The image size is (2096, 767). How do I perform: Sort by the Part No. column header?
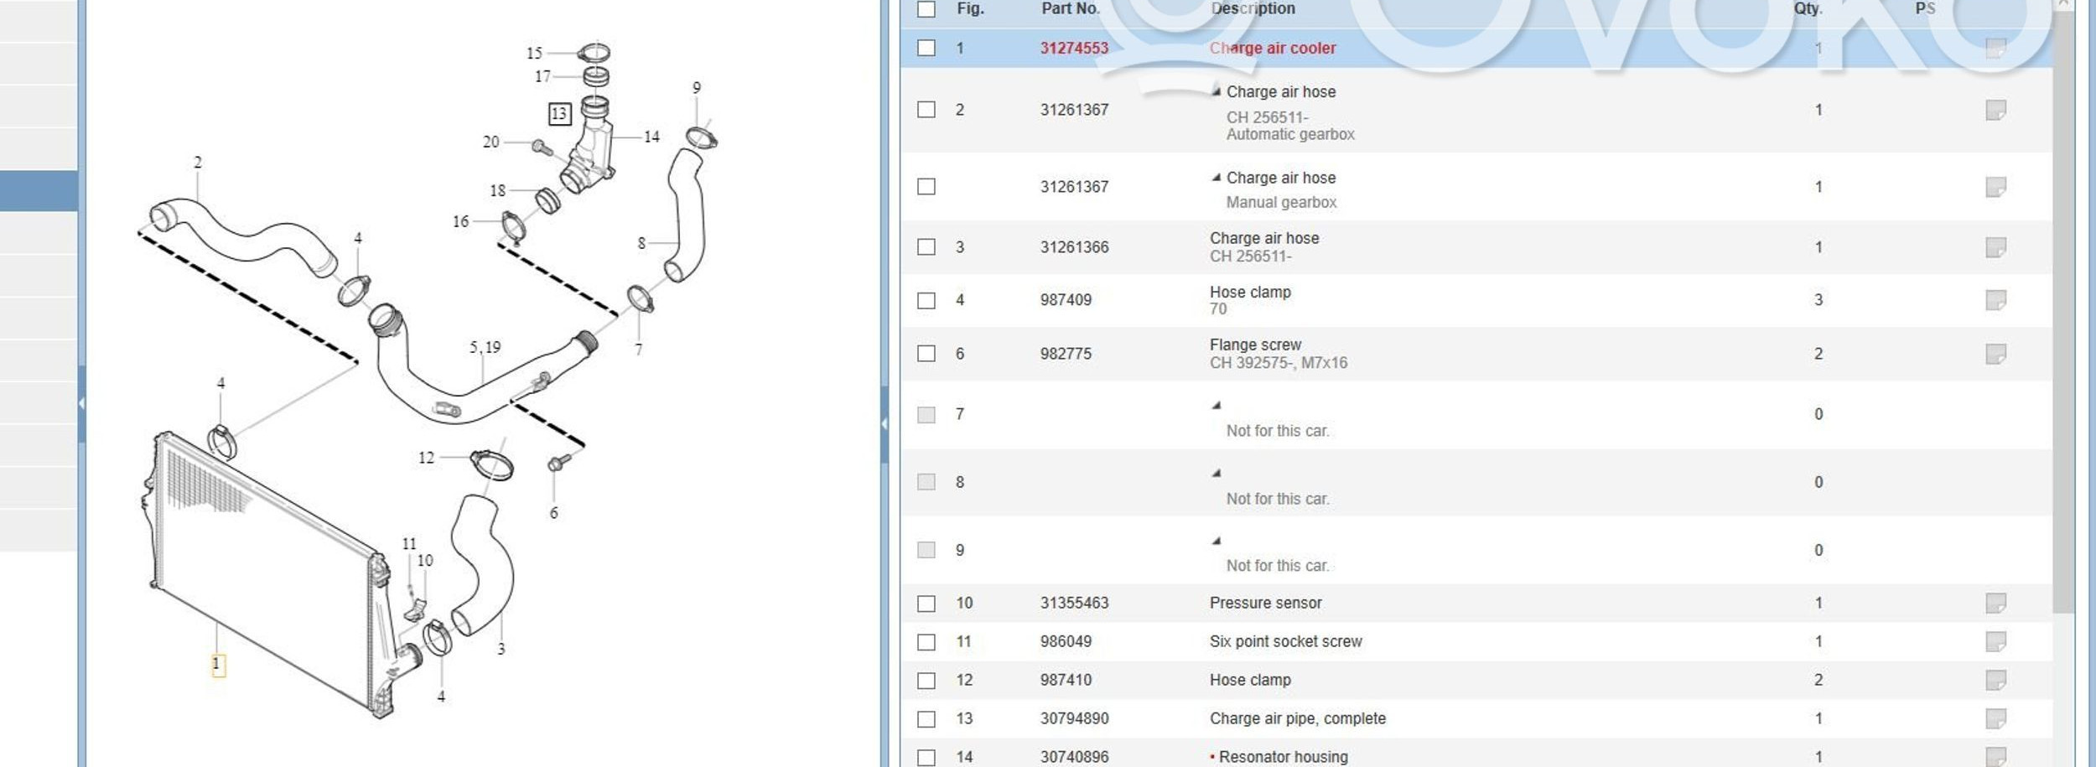pyautogui.click(x=1069, y=8)
